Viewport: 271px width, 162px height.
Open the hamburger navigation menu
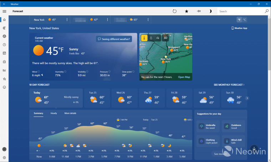pyautogui.click(x=4, y=11)
